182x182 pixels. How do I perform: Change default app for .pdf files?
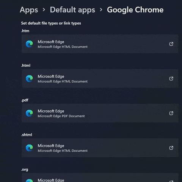(x=100, y=113)
